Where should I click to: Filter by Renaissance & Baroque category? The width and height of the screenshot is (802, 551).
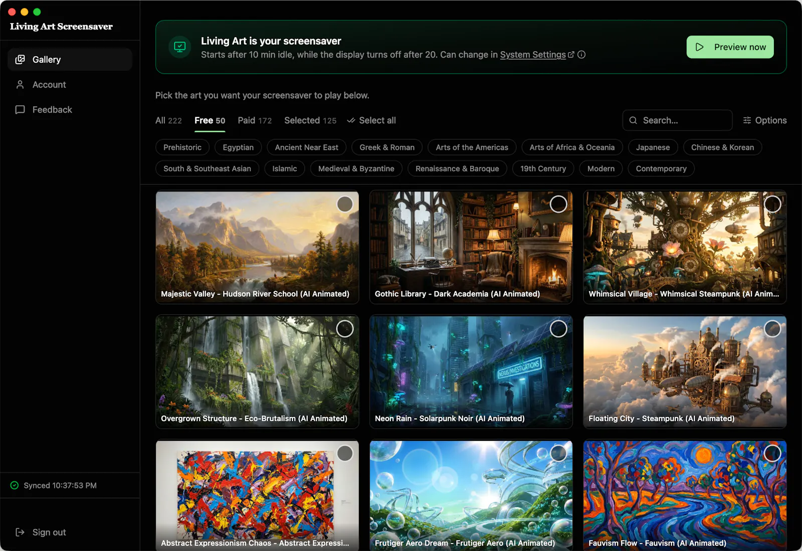[x=457, y=169]
